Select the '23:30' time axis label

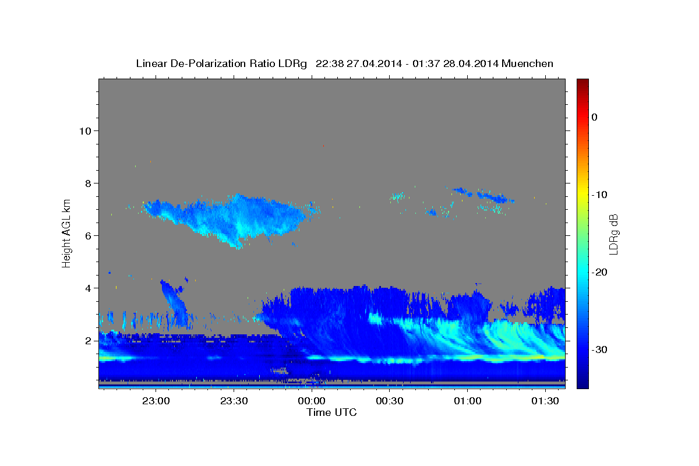234,401
